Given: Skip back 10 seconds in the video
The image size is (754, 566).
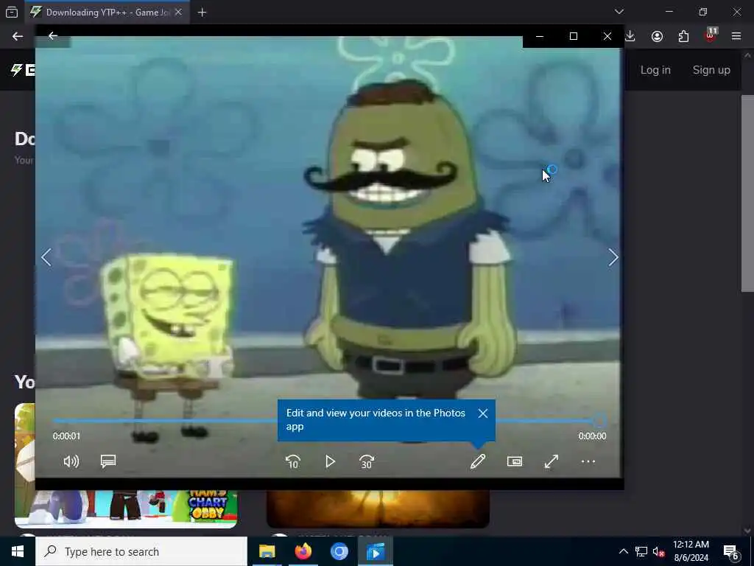Looking at the screenshot, I should click(293, 461).
